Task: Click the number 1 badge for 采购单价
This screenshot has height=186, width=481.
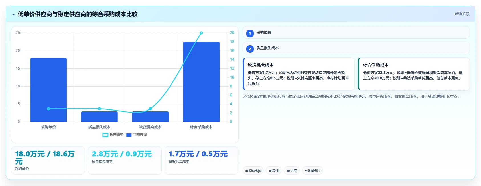Action: point(250,33)
